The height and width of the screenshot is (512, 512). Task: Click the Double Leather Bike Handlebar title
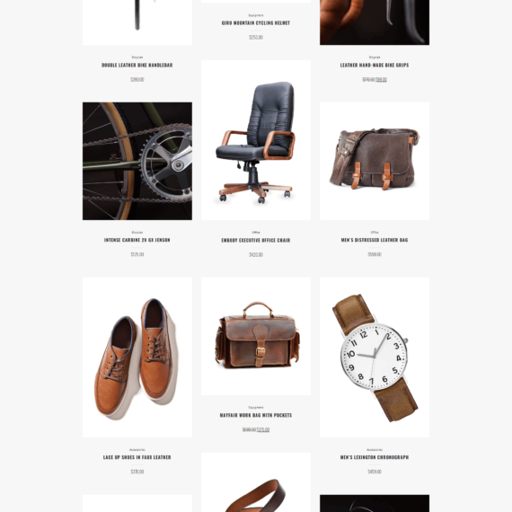137,65
